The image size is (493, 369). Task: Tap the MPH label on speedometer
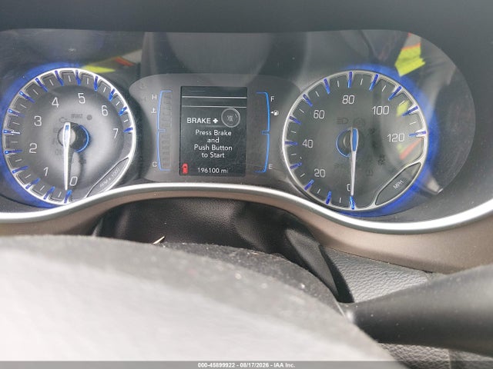coord(399,183)
